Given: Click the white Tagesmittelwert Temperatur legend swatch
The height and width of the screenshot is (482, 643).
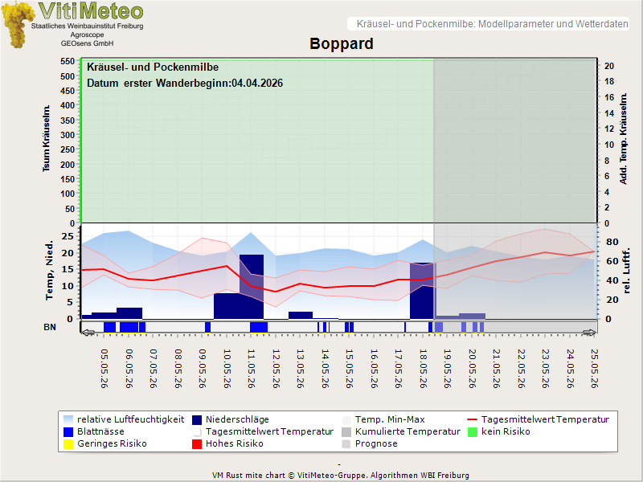Looking at the screenshot, I should 197,431.
